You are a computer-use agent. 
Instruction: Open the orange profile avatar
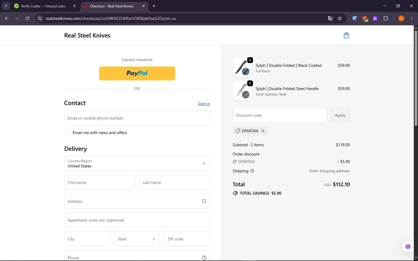[401, 18]
